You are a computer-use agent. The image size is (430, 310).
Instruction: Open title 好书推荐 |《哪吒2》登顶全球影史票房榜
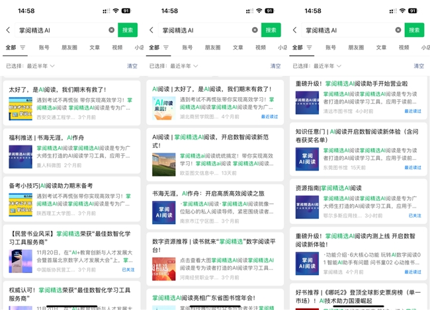tap(358, 297)
